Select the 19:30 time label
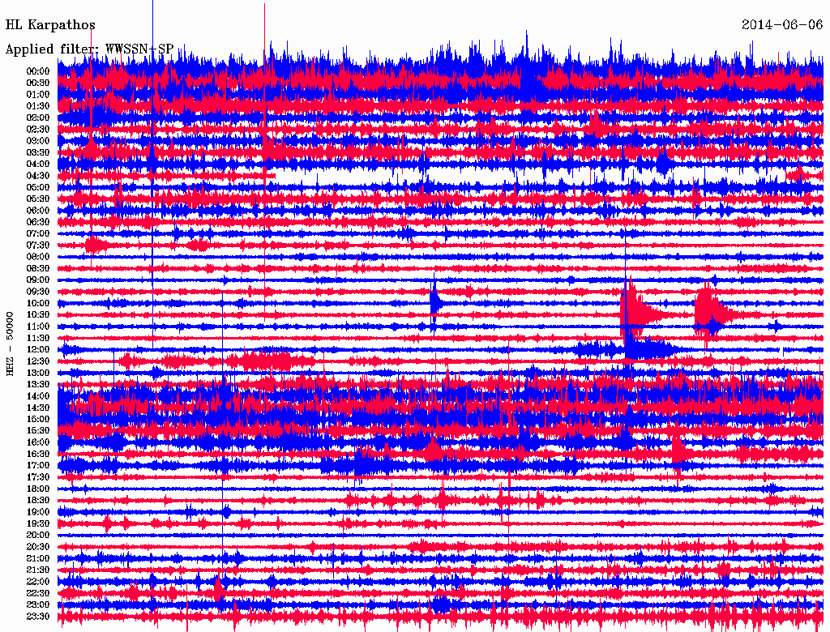Image resolution: width=830 pixels, height=632 pixels. [x=38, y=523]
